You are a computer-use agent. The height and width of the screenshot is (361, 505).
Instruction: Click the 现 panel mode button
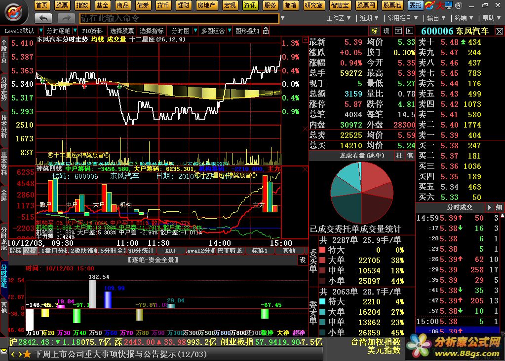(386, 31)
